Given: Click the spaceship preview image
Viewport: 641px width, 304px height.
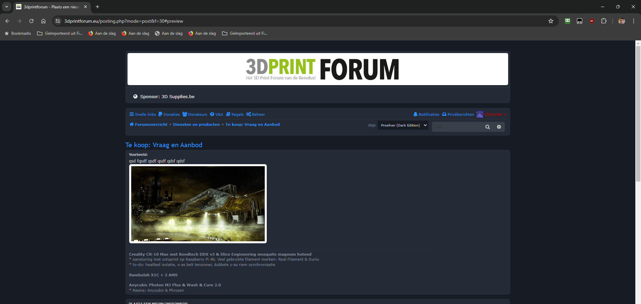Looking at the screenshot, I should coord(198,204).
